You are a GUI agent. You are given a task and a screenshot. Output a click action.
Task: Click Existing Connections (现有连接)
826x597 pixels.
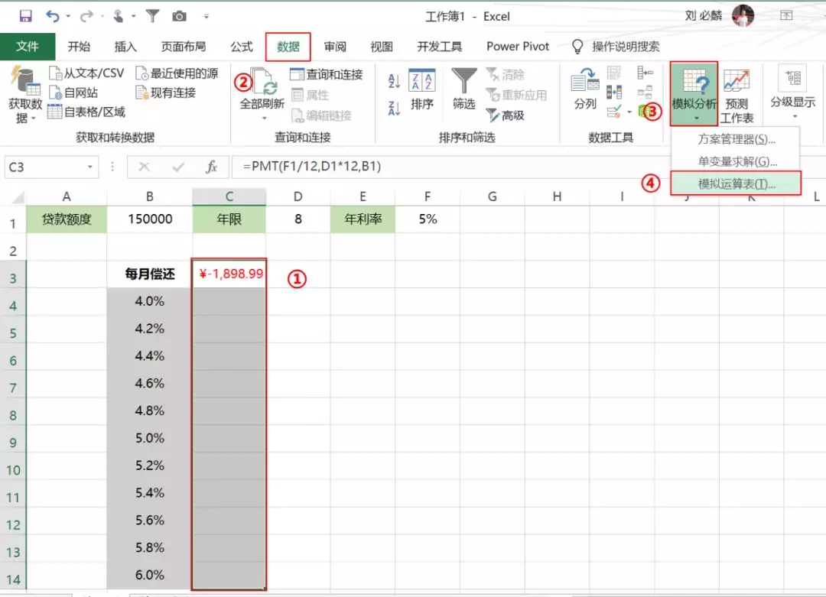click(x=165, y=92)
